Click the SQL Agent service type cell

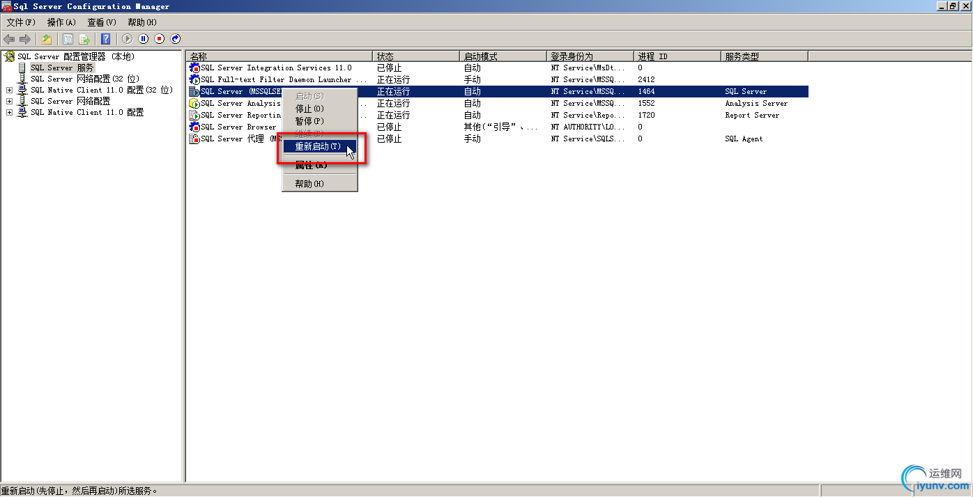coord(744,139)
